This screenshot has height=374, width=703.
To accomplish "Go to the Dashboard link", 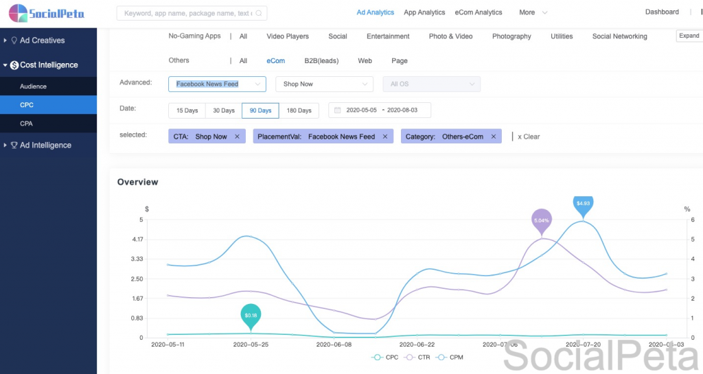I will [x=662, y=12].
